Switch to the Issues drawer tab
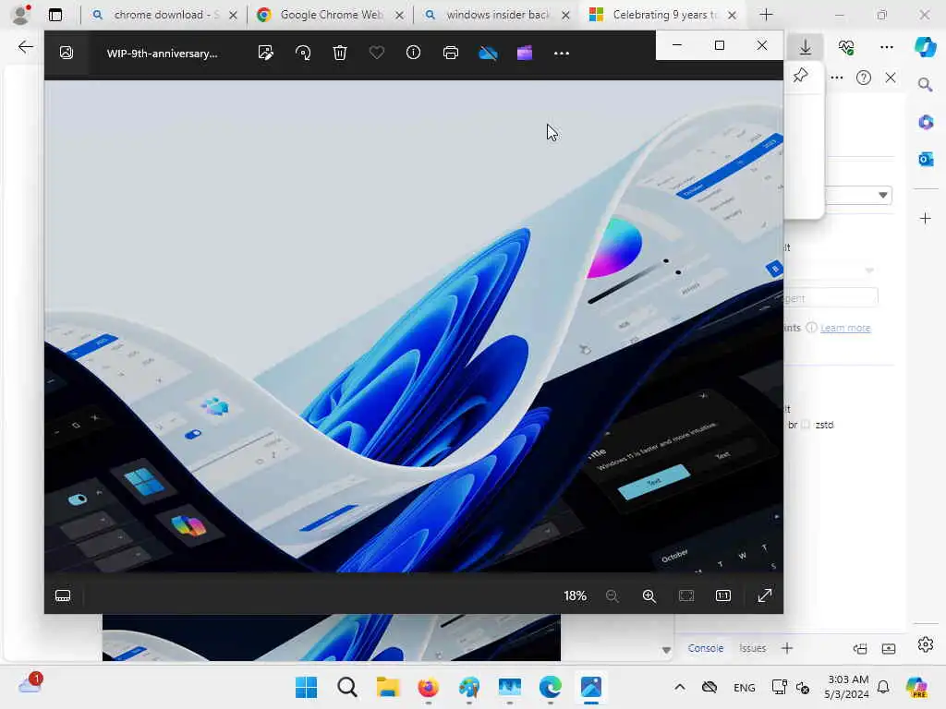 [x=752, y=648]
